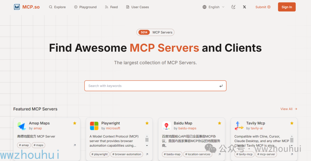This screenshot has width=311, height=161.
Task: Focus the Search with keywords field
Action: point(155,86)
